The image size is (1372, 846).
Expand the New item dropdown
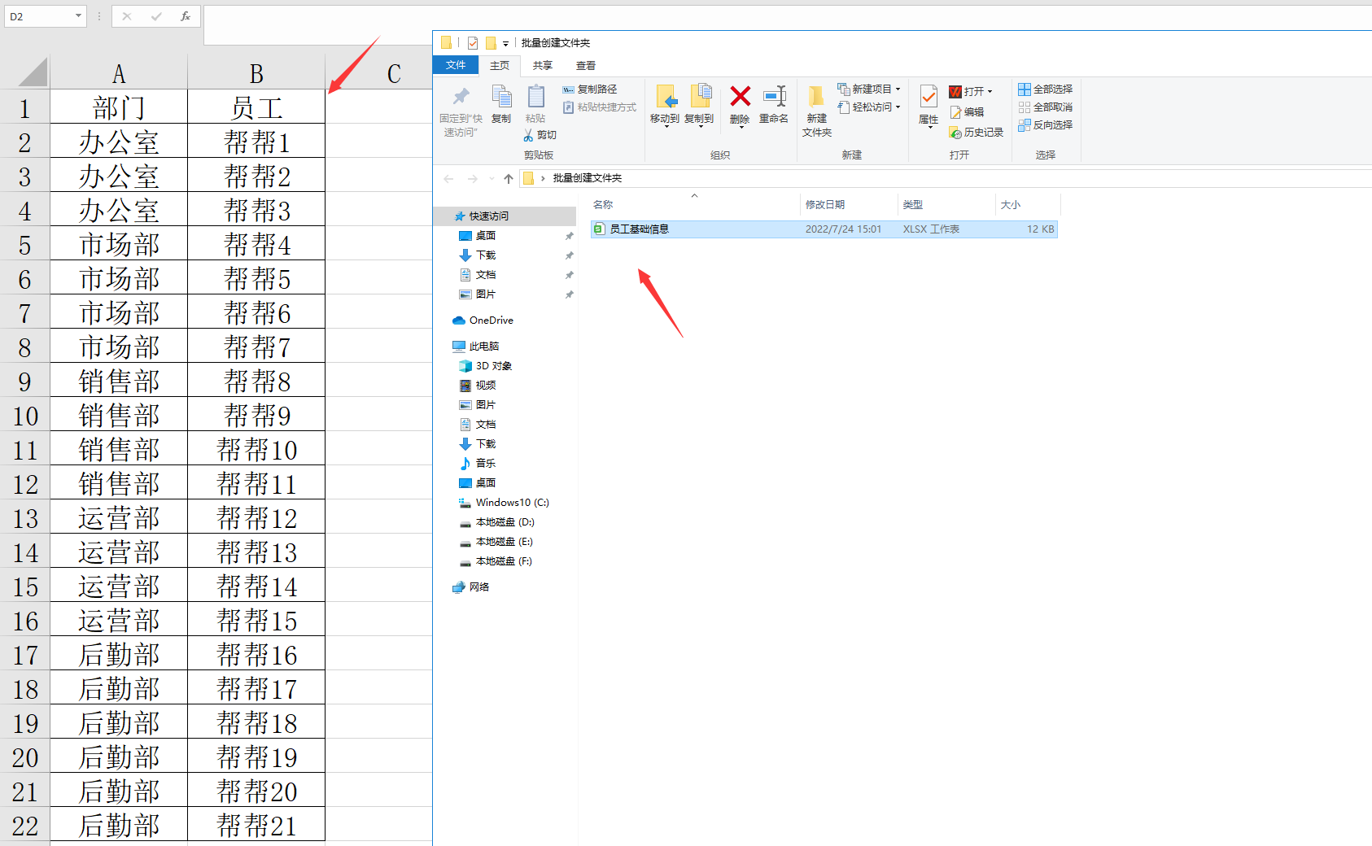click(898, 89)
